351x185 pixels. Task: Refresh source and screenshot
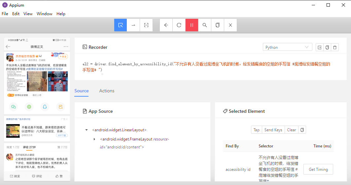point(179,25)
